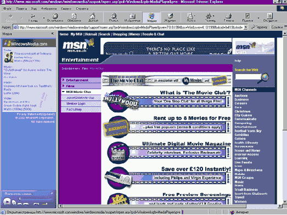Open the History (Журнал) toolbar icon
287x215 pixels.
tap(170, 18)
